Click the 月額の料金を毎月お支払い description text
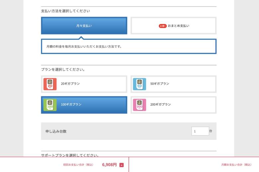The width and height of the screenshot is (259, 172). coord(84,47)
